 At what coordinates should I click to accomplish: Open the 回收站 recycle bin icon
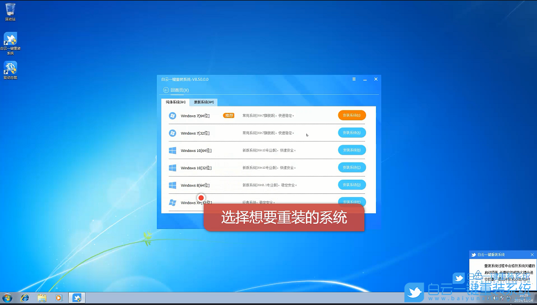coord(10,9)
